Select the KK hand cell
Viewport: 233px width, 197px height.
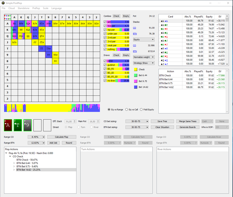tap(21, 30)
